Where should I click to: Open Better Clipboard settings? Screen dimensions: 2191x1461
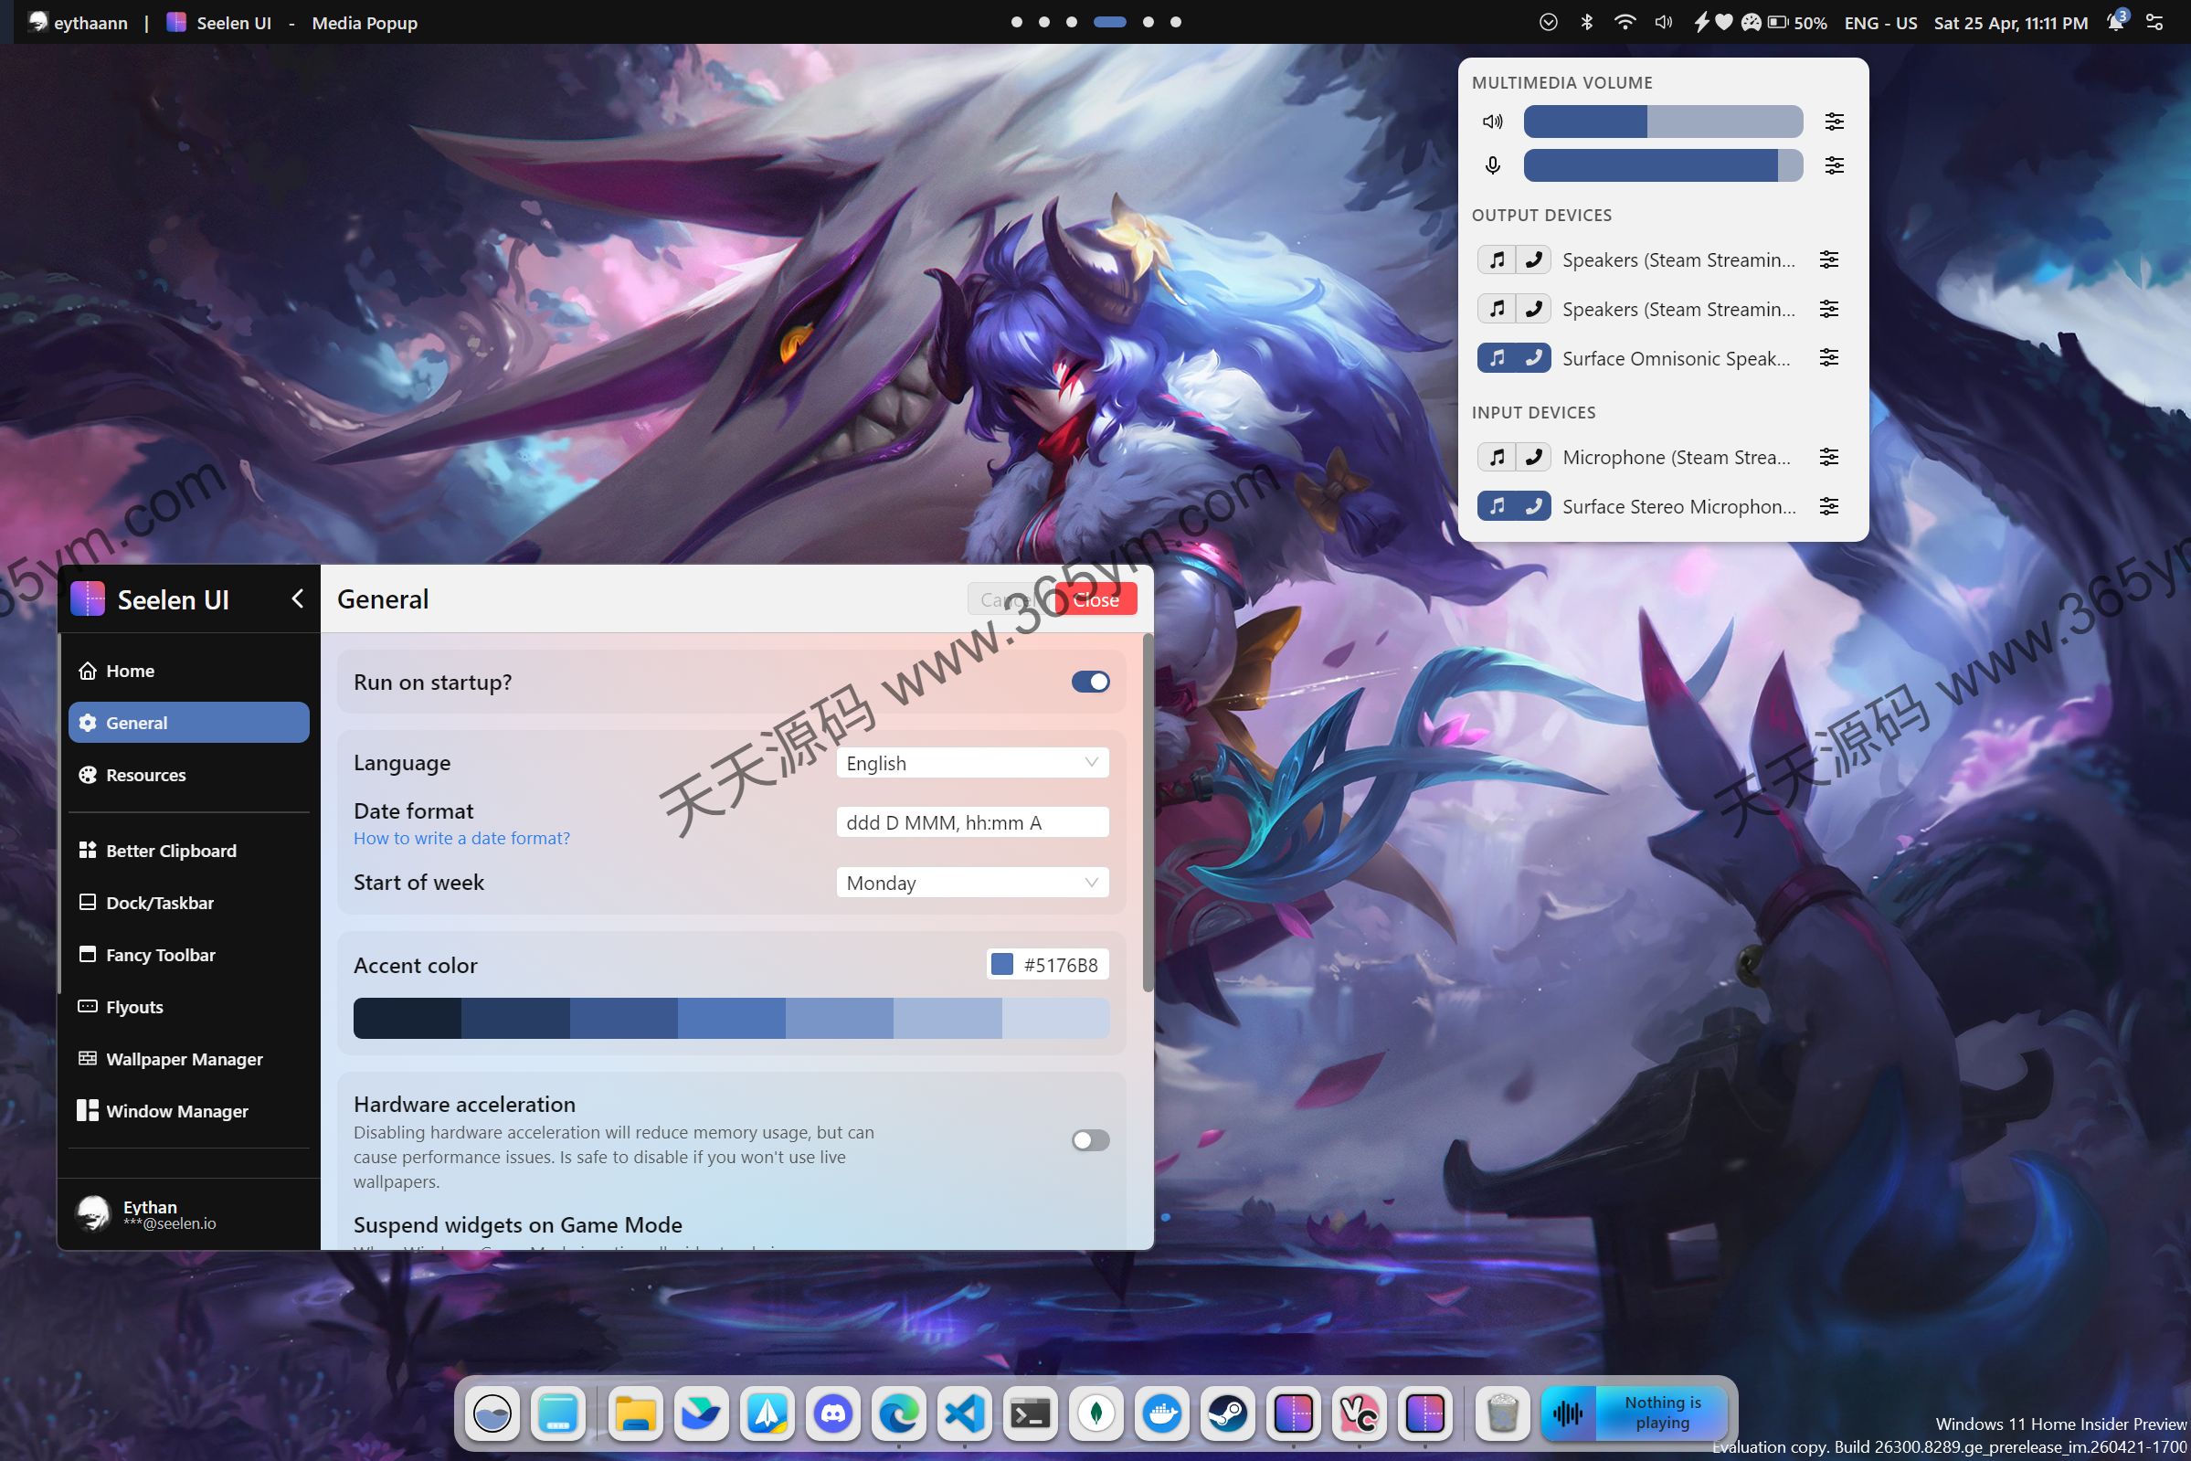(189, 851)
